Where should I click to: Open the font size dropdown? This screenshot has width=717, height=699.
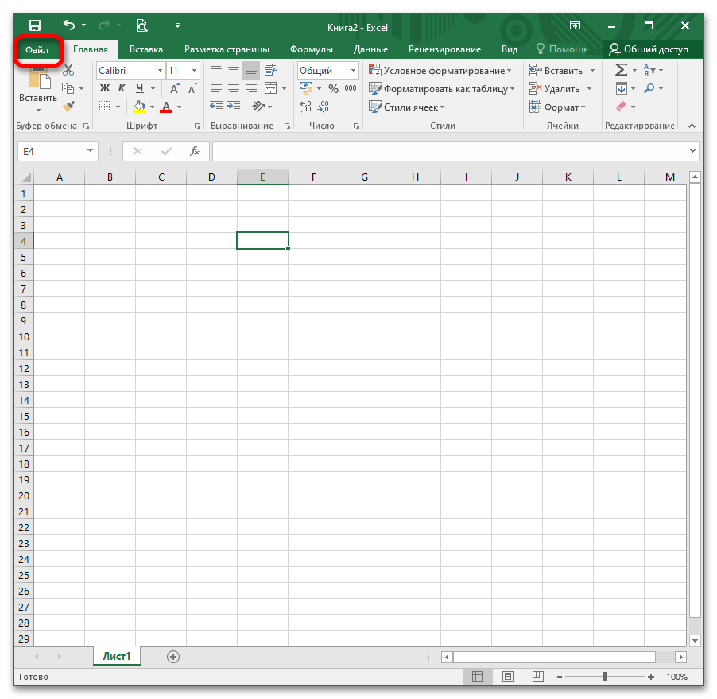[194, 71]
